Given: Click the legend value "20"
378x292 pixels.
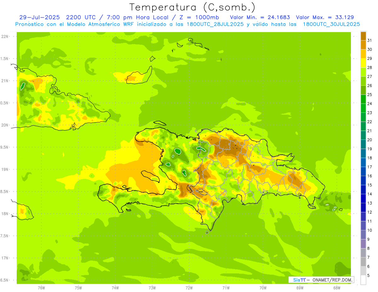Looking at the screenshot, I should coord(370,140).
